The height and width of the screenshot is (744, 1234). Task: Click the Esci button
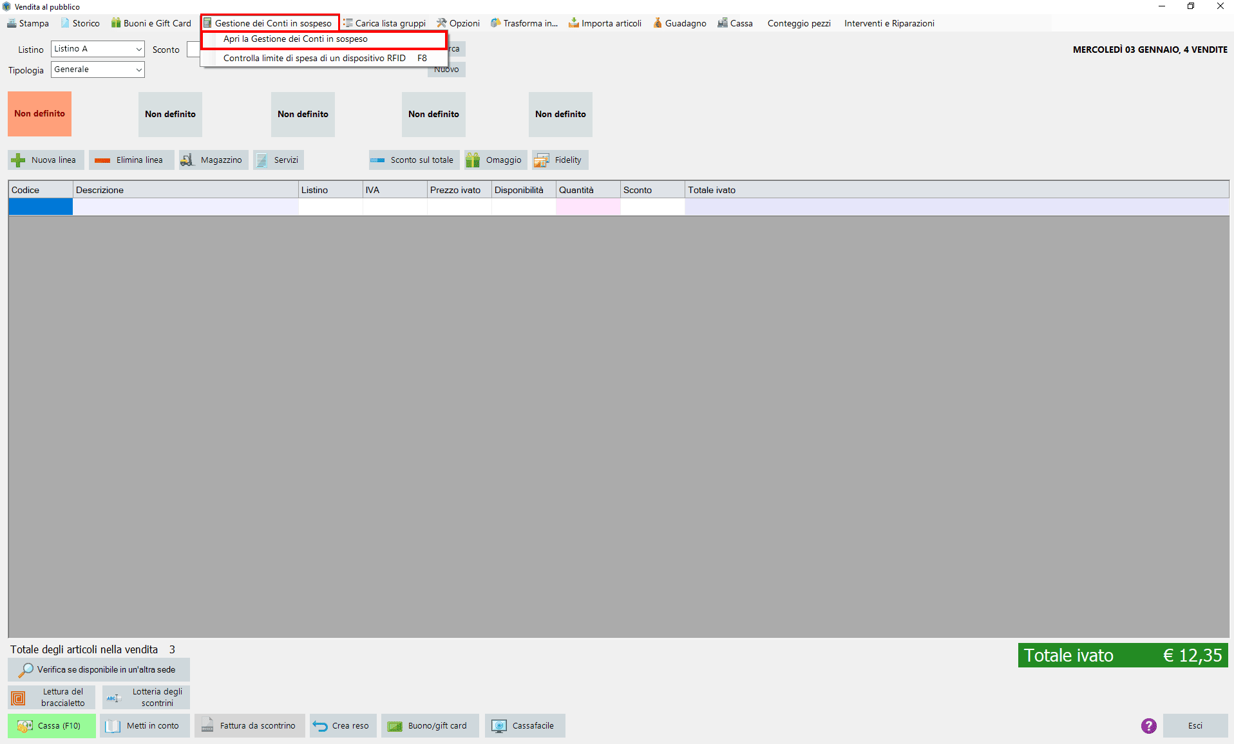pos(1195,726)
